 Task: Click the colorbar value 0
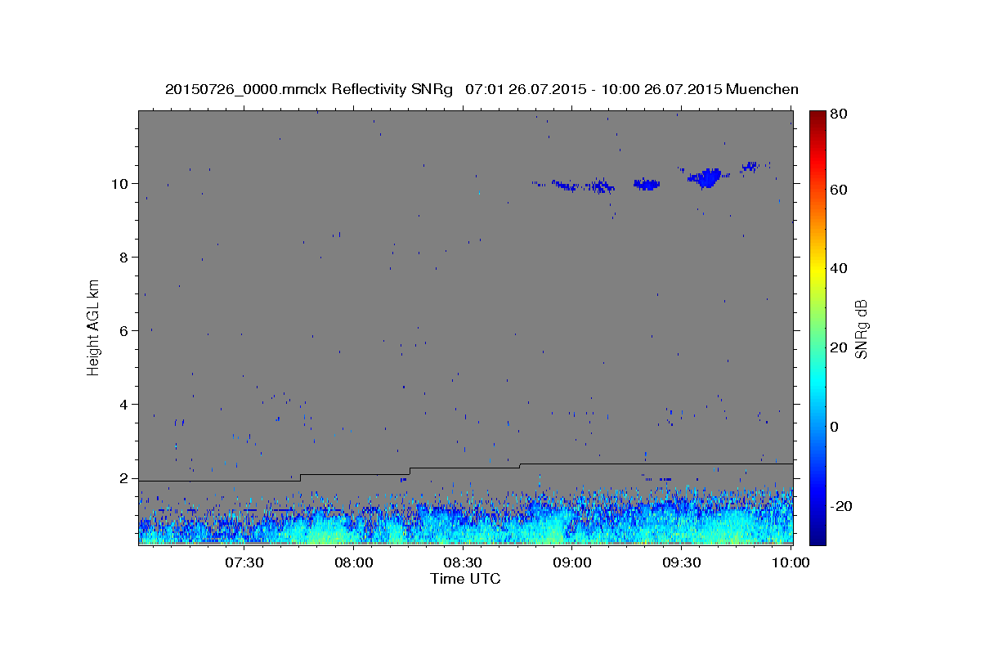(x=835, y=427)
